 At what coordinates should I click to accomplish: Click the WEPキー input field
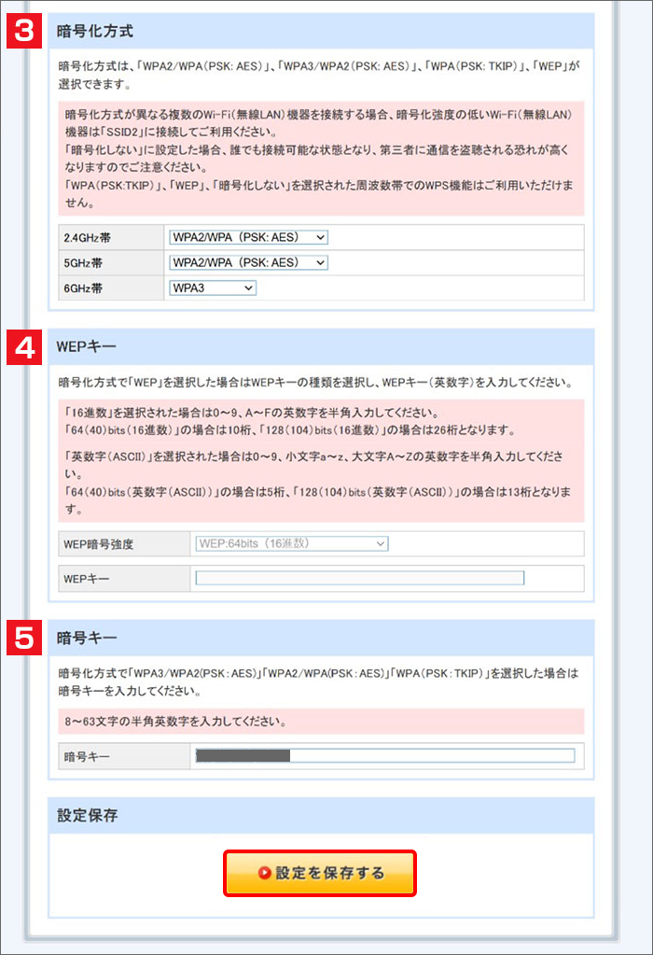pyautogui.click(x=360, y=578)
